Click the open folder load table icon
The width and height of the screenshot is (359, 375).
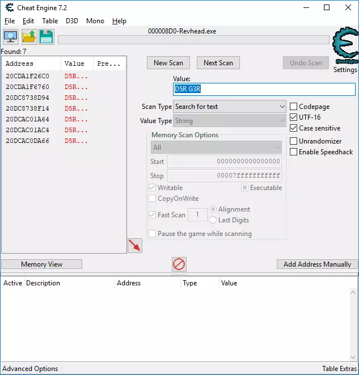tap(29, 37)
